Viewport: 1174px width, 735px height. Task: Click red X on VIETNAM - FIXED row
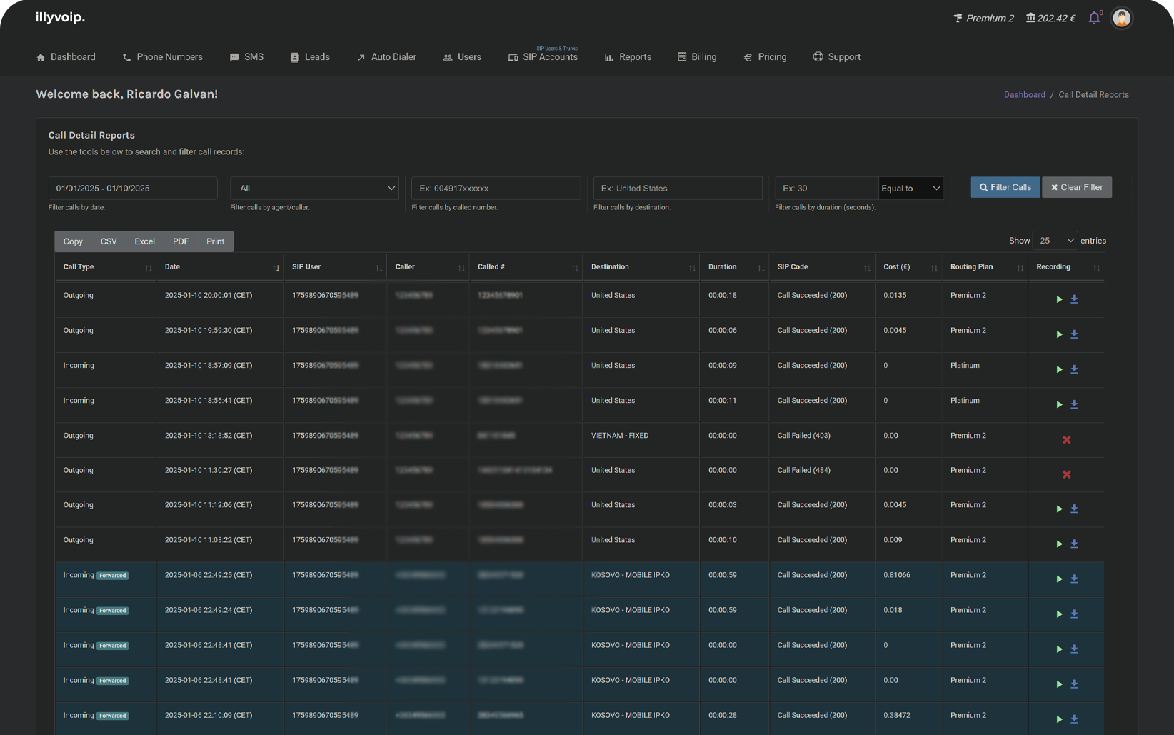1067,440
